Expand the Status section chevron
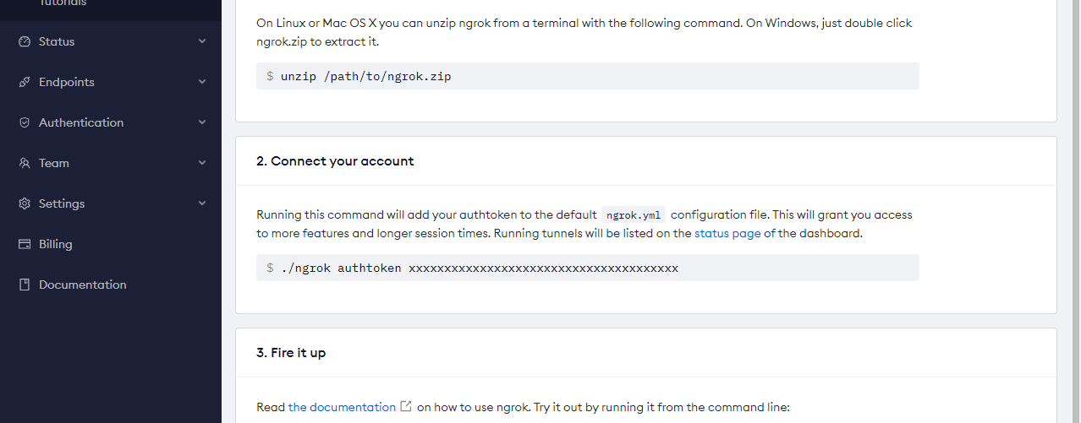Screen dimensions: 1081x423 tap(202, 41)
